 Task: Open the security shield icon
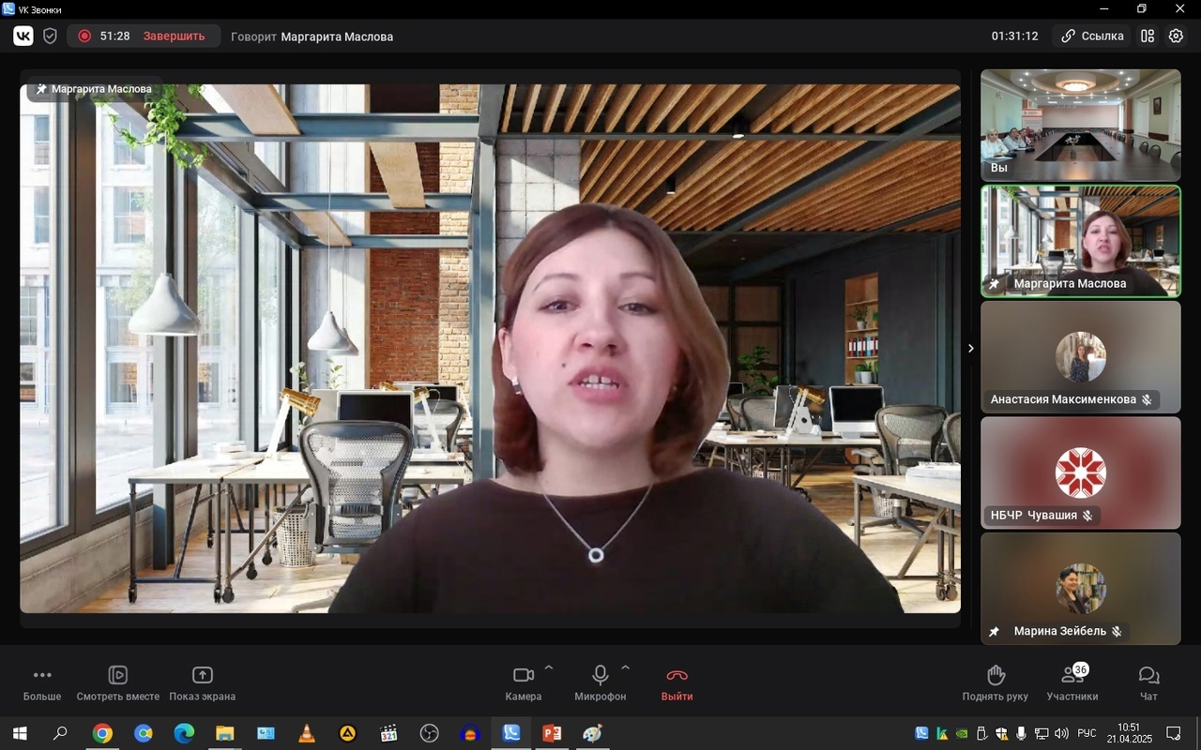click(51, 36)
